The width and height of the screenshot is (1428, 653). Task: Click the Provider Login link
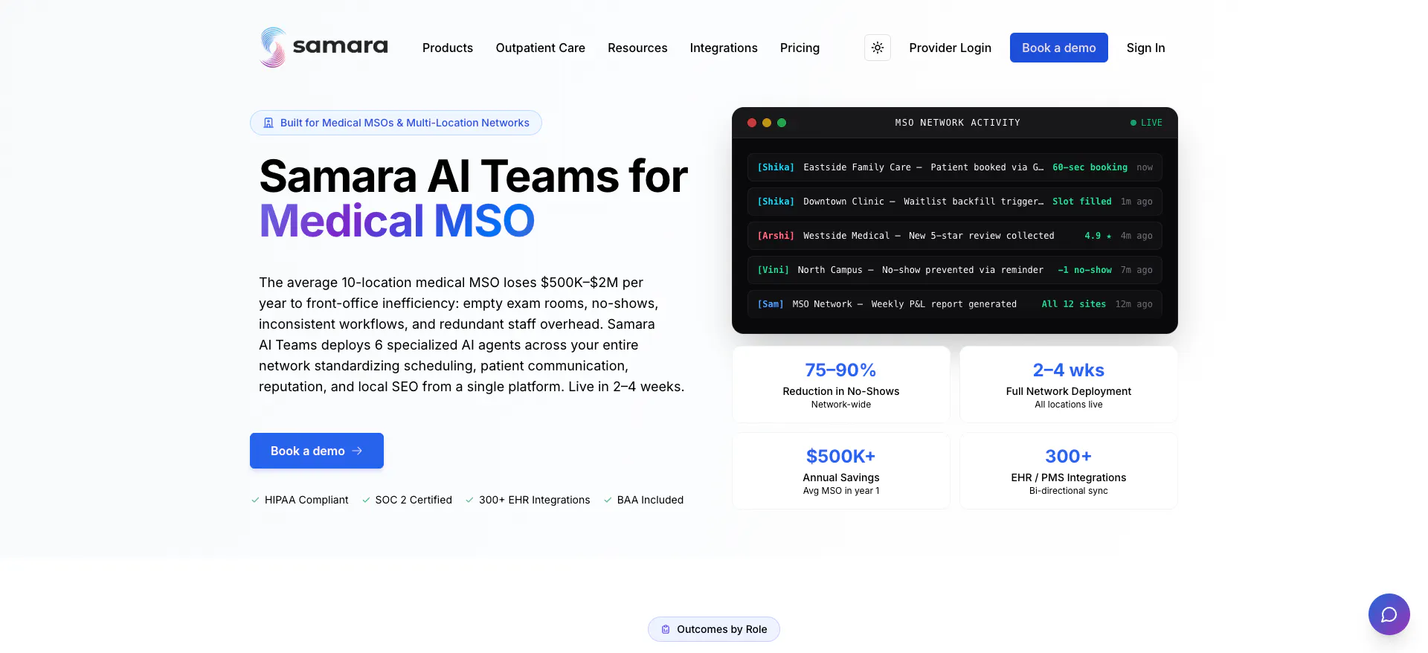click(x=950, y=48)
